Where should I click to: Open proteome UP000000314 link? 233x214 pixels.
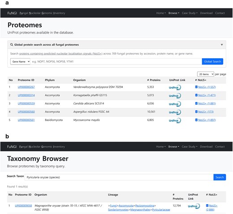click(26, 95)
